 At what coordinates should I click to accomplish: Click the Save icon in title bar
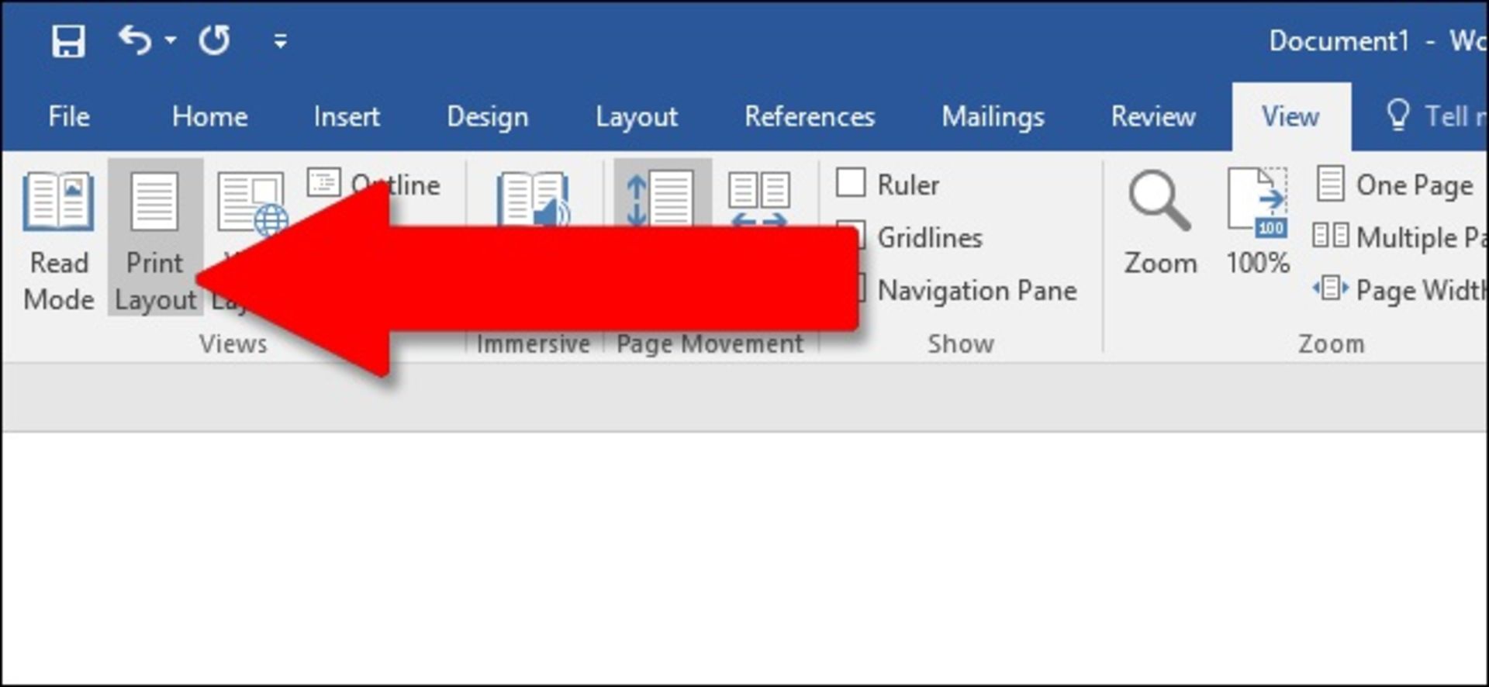pyautogui.click(x=68, y=40)
